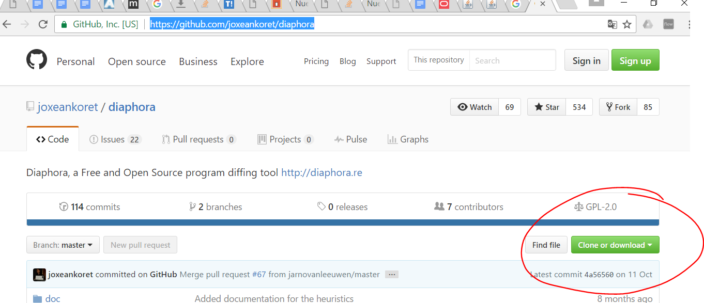Open the doc folder
This screenshot has width=704, height=303.
click(52, 298)
